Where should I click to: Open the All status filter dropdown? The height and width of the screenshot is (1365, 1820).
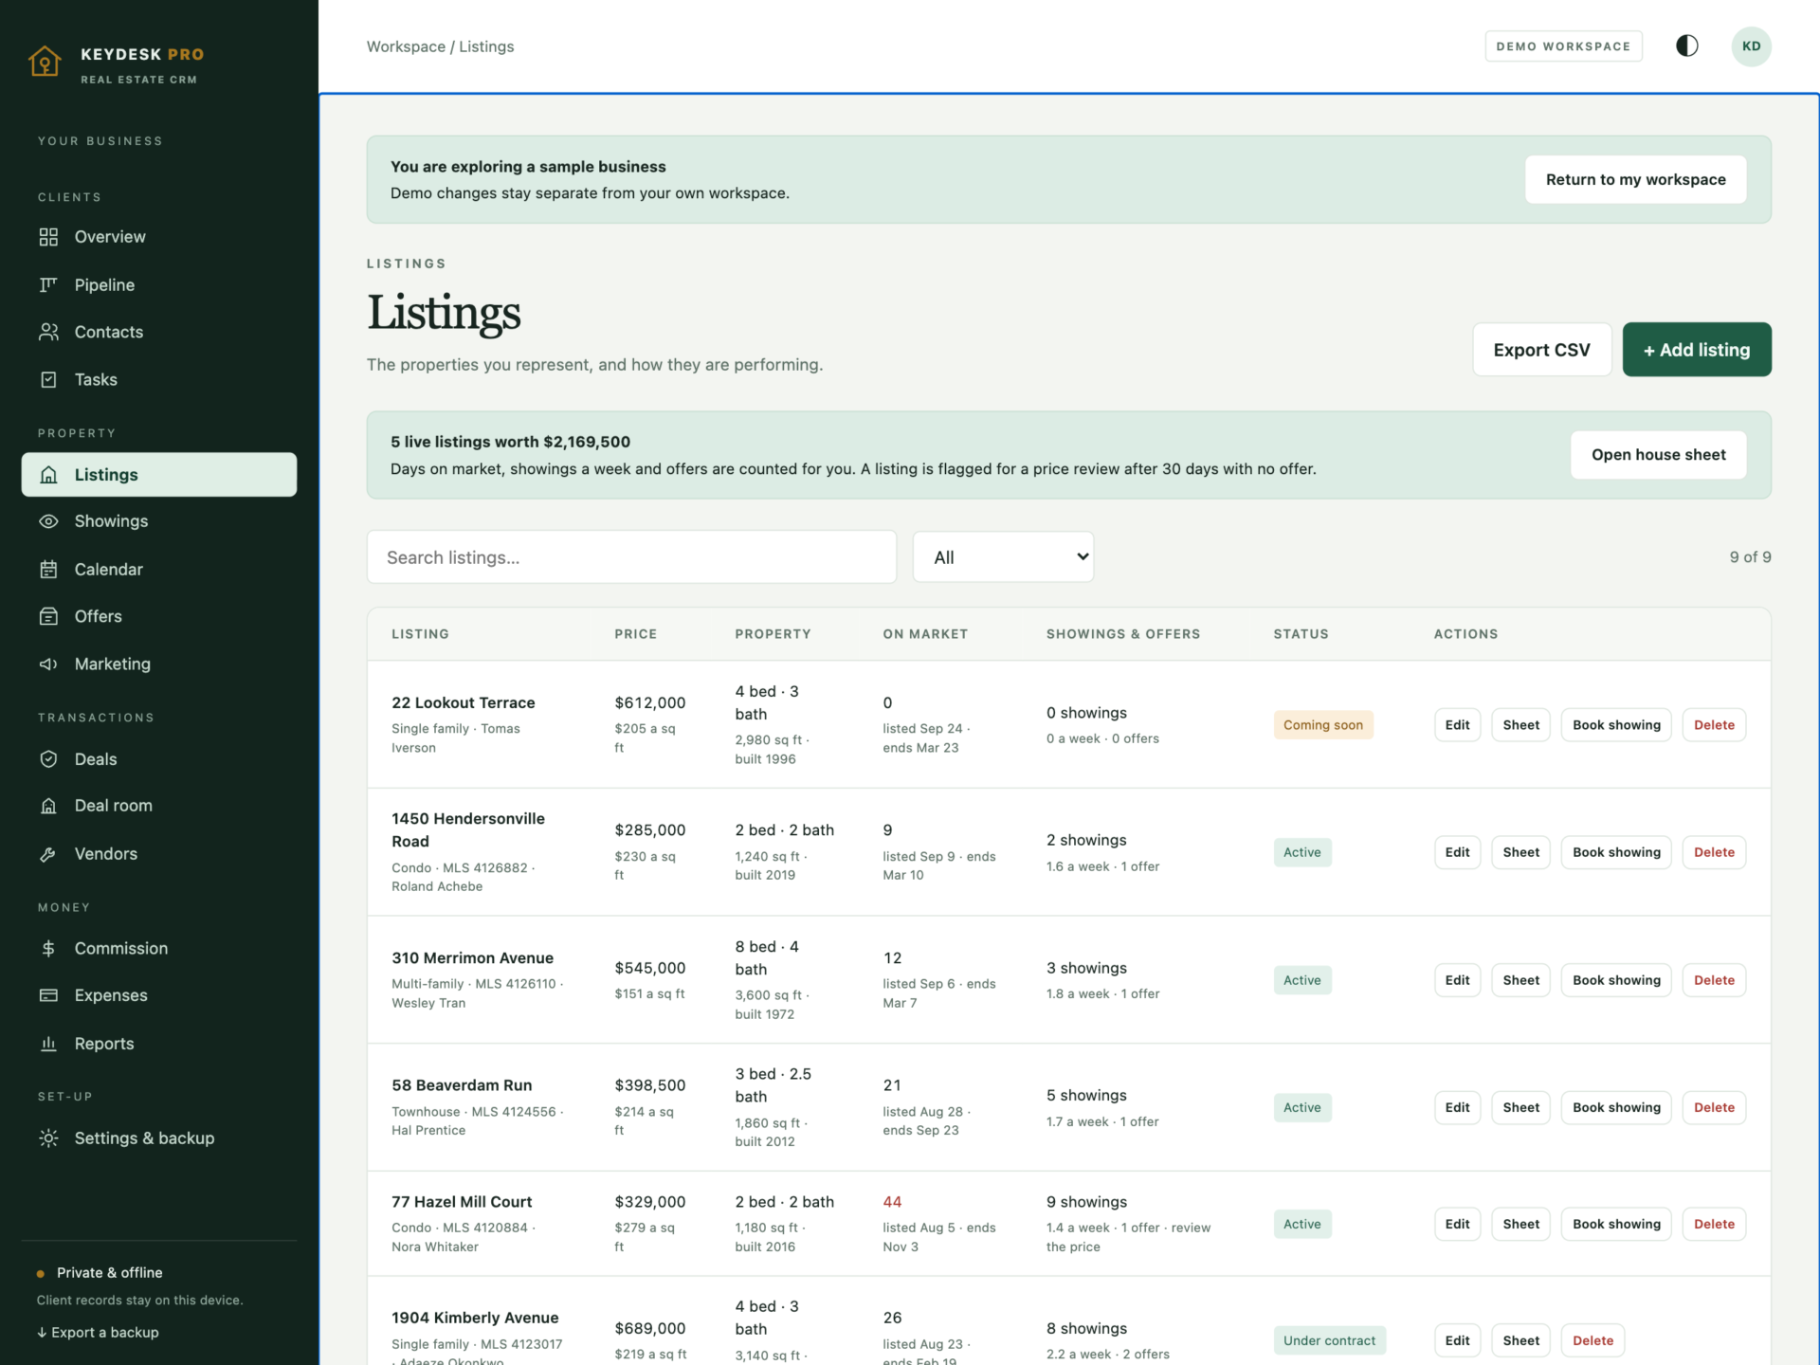(x=1003, y=557)
